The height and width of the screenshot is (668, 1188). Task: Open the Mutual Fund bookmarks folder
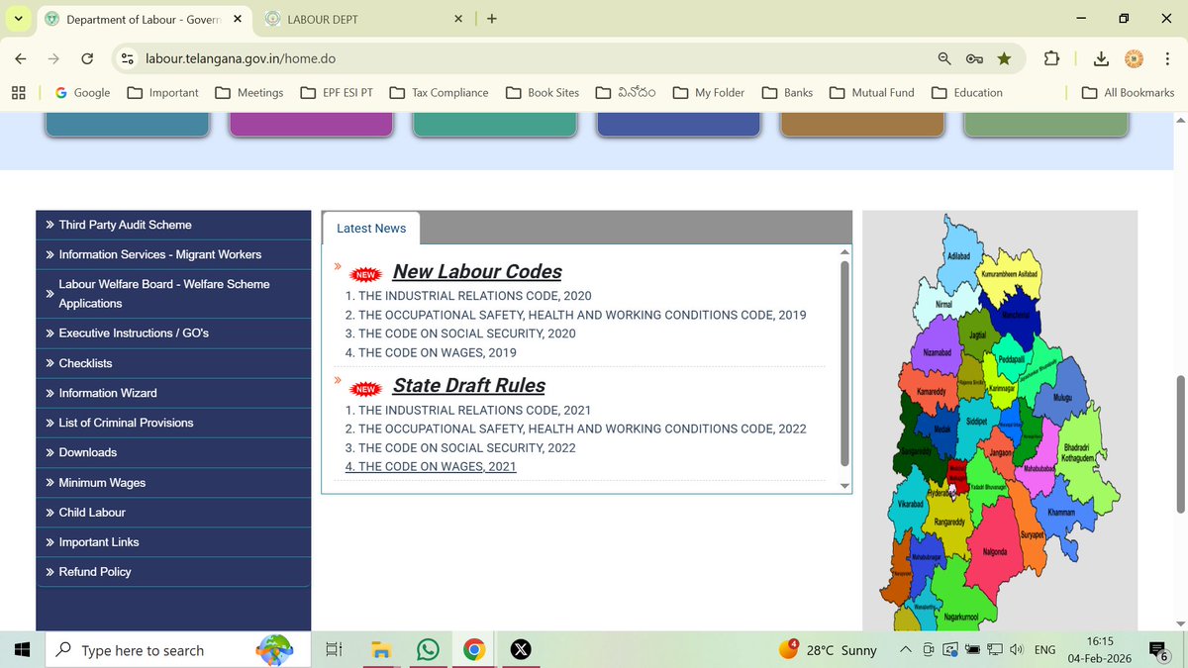871,92
